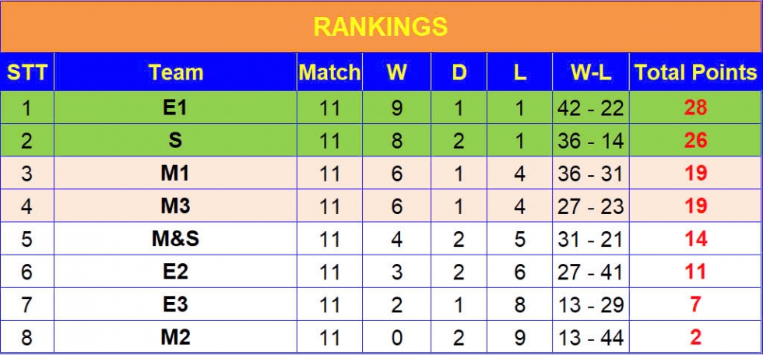Select total points value 26

pos(695,140)
